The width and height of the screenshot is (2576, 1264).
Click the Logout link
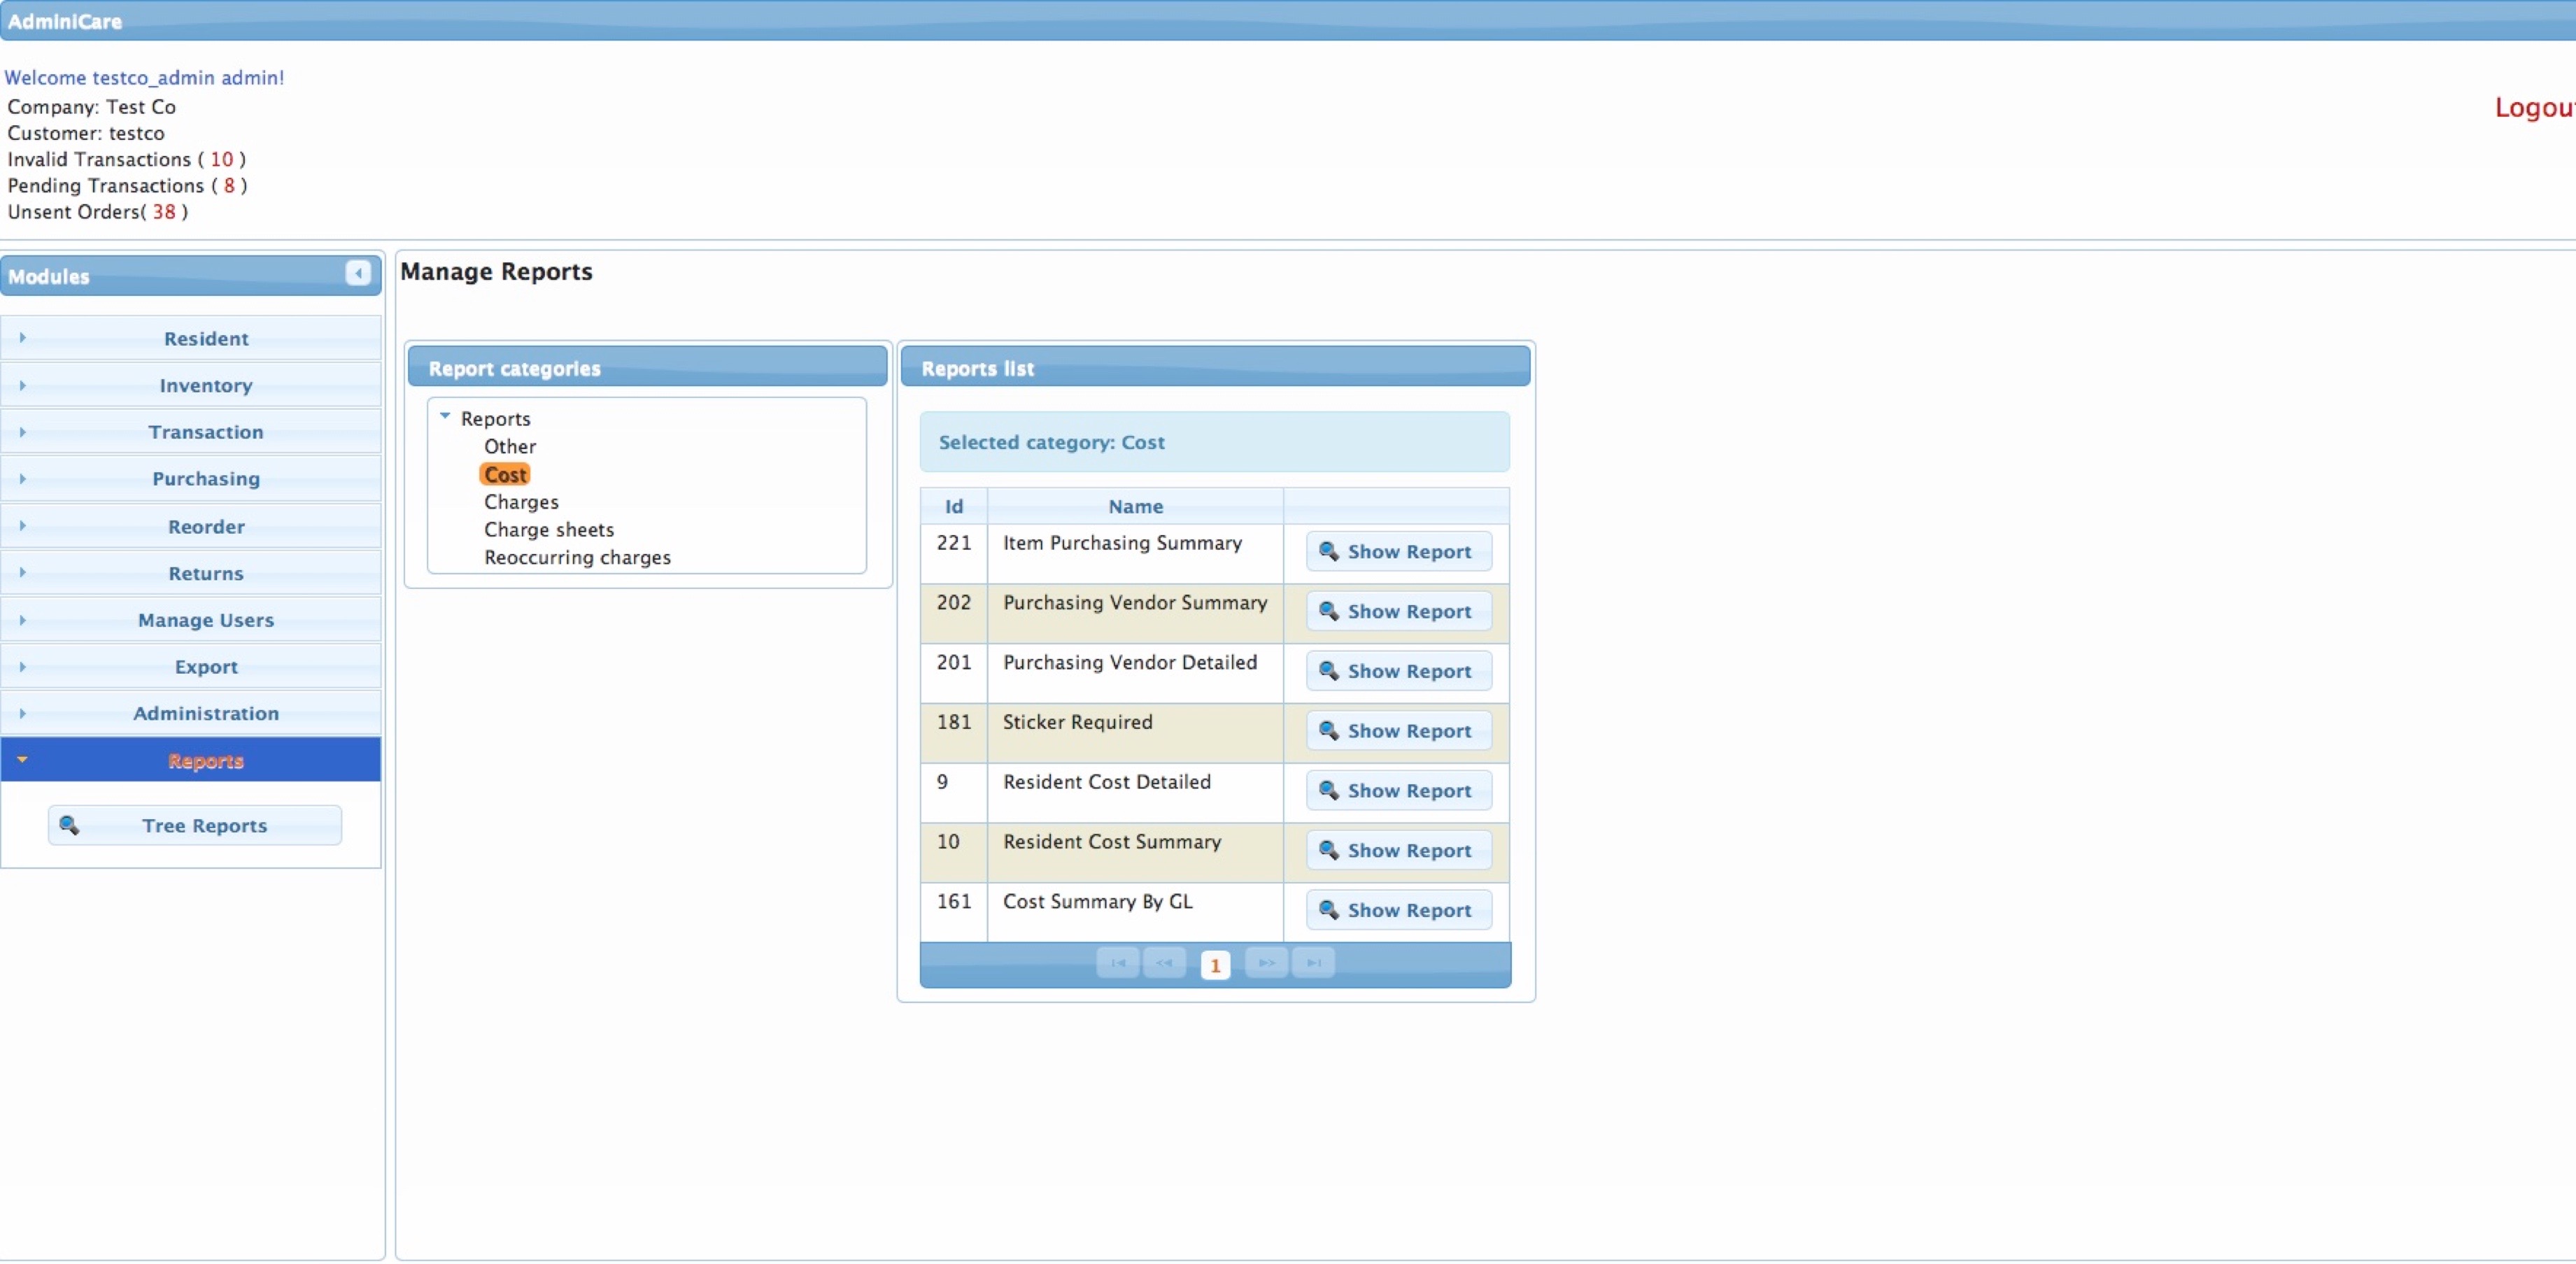pos(2533,107)
